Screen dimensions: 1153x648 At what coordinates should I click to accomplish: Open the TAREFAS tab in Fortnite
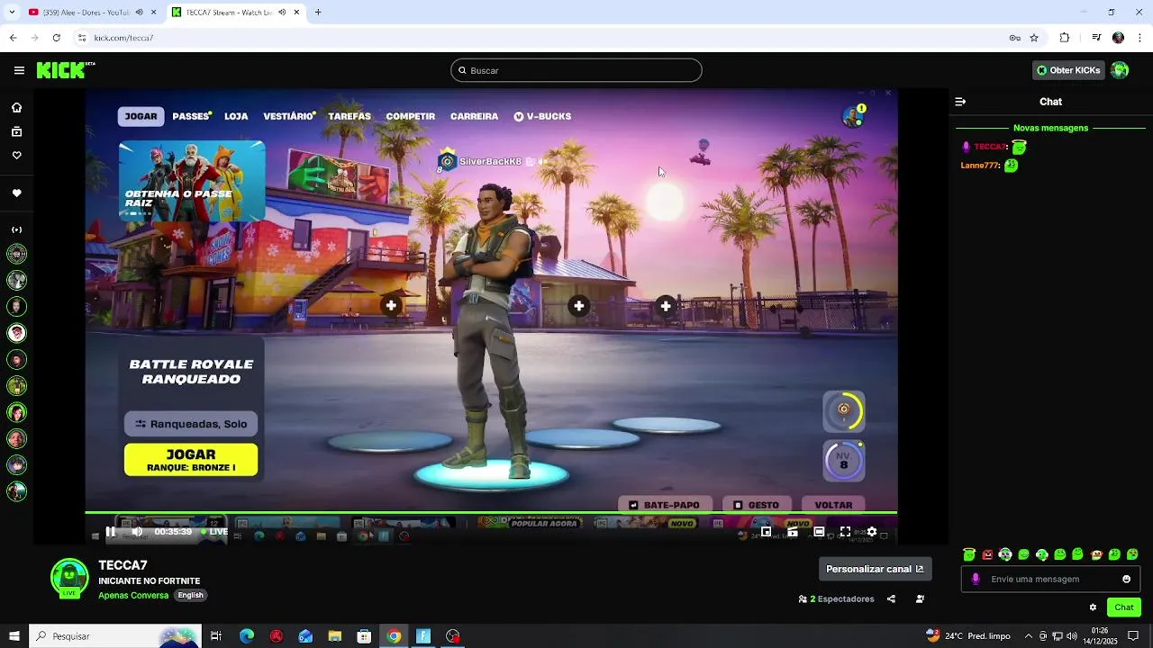point(350,116)
